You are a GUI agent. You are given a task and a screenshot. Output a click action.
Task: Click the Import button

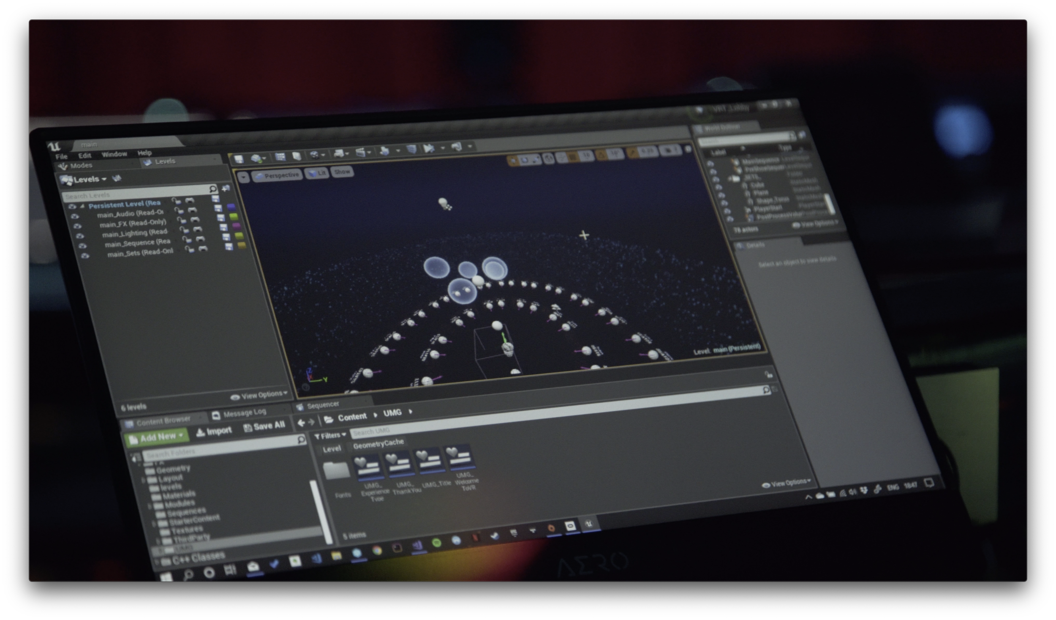[214, 431]
